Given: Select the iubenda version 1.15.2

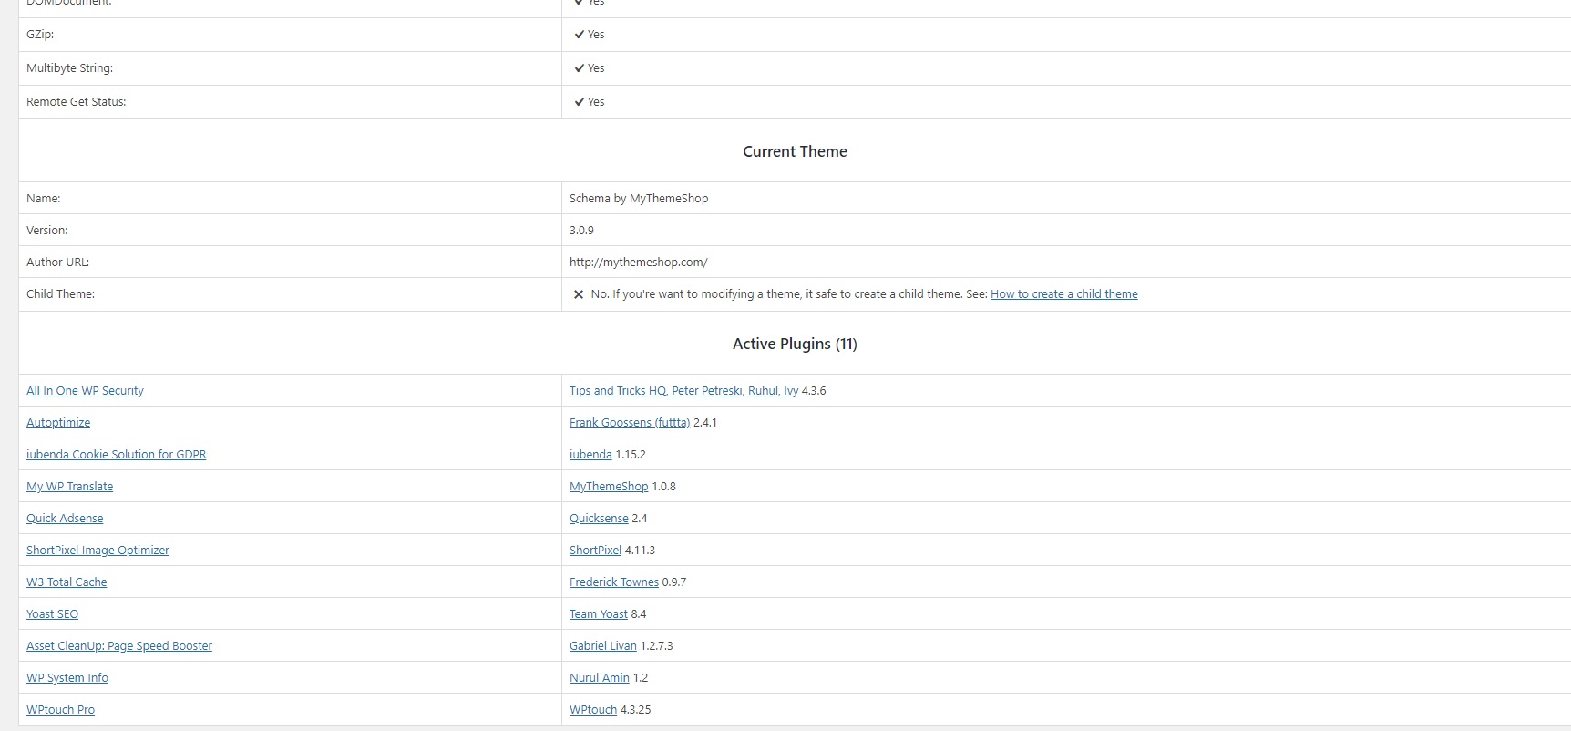Looking at the screenshot, I should tap(631, 455).
